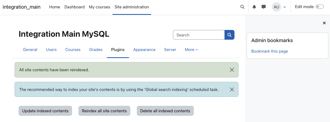The height and width of the screenshot is (122, 330).
Task: Switch to the Plugins tab
Action: coord(118,50)
